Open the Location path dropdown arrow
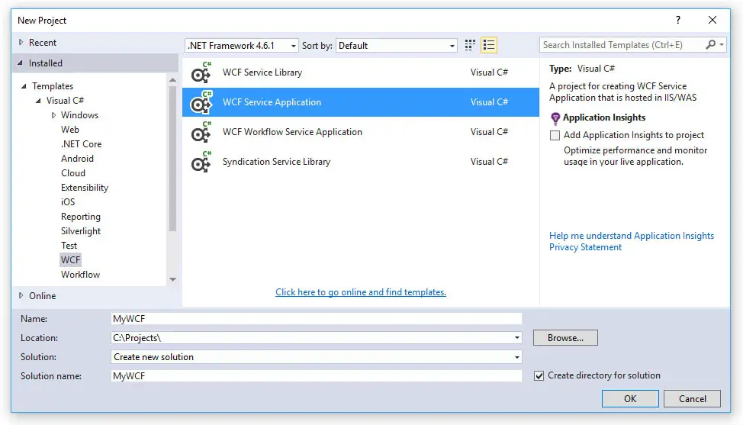This screenshot has height=425, width=743. [x=516, y=338]
